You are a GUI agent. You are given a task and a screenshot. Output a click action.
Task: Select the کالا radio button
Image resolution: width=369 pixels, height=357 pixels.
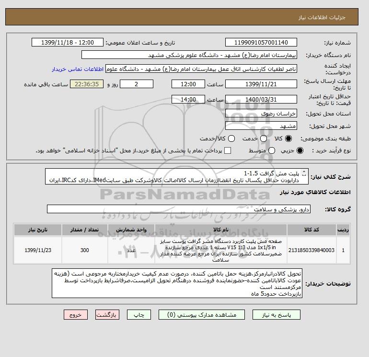(x=288, y=138)
